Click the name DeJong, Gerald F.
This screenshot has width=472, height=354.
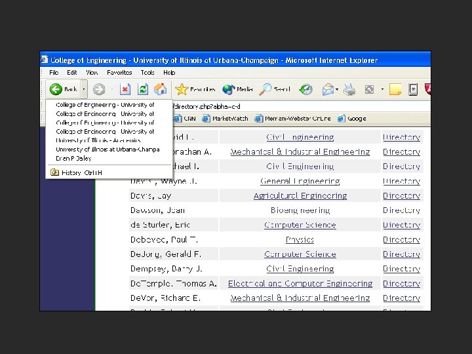click(x=166, y=254)
